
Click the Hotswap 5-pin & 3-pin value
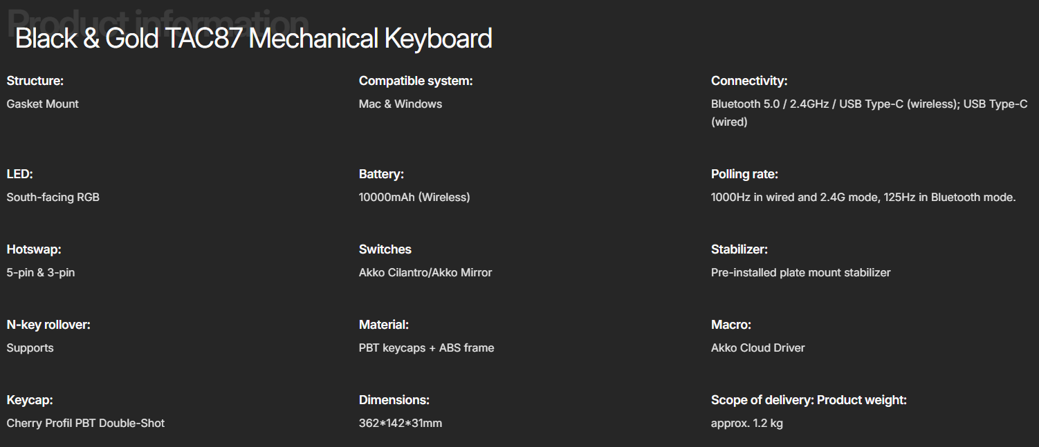click(x=41, y=272)
